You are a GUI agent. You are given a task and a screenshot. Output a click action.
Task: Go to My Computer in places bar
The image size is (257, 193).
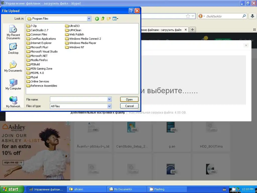pyautogui.click(x=13, y=84)
